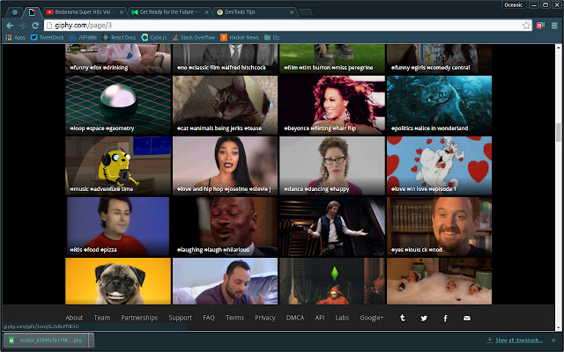Open the music adventure time GIF
This screenshot has height=352, width=564.
(x=118, y=165)
